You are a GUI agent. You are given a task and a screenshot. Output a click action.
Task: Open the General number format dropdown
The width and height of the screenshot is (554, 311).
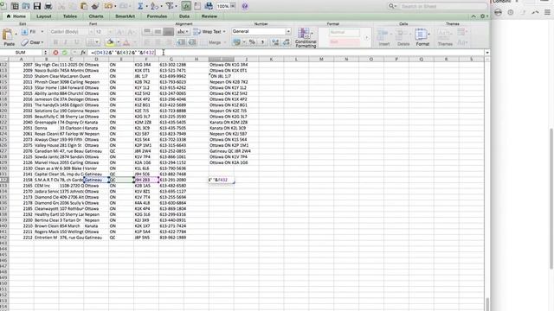tap(288, 31)
